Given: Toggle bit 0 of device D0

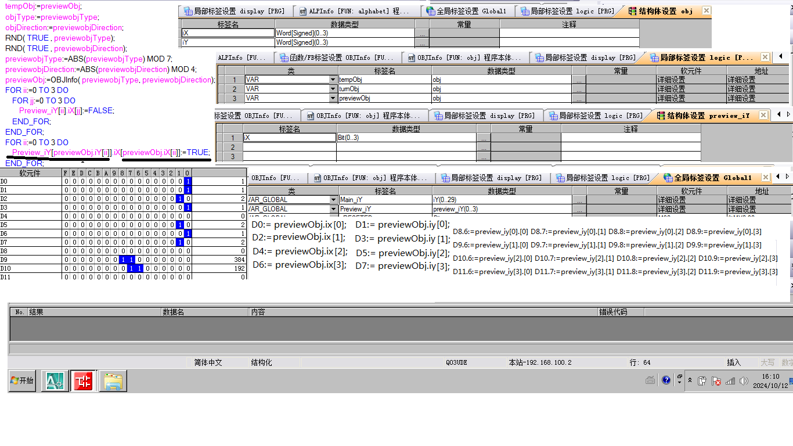Looking at the screenshot, I should [x=188, y=182].
